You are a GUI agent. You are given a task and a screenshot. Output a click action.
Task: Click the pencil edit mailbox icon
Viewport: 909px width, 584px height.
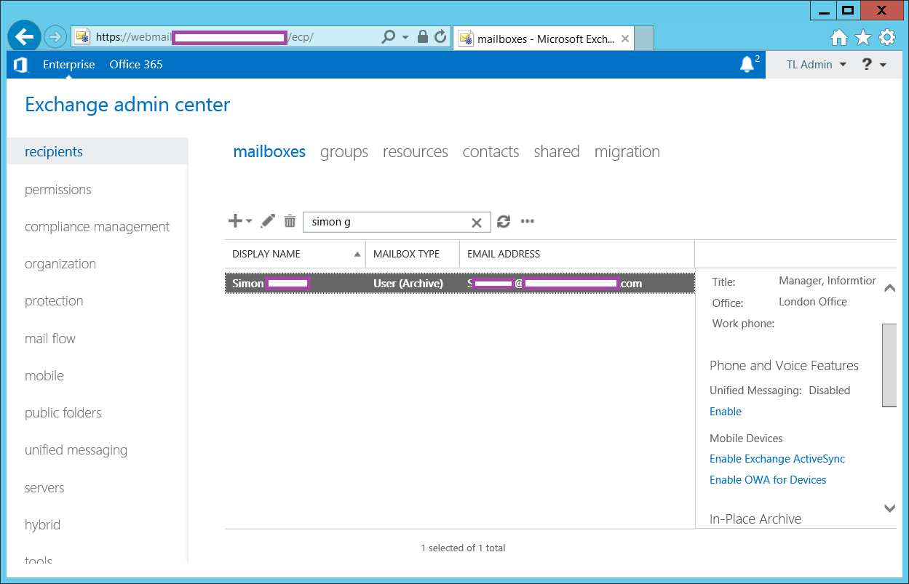pos(268,221)
